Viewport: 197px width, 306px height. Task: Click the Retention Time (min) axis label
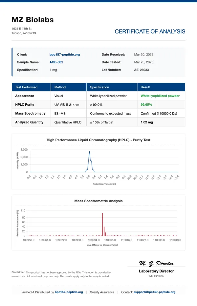coord(104,184)
